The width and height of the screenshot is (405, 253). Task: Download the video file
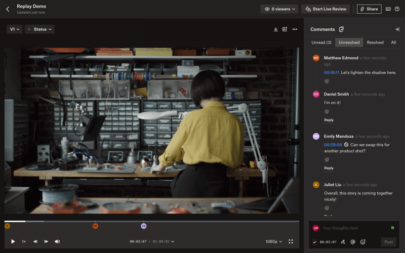[x=275, y=29]
